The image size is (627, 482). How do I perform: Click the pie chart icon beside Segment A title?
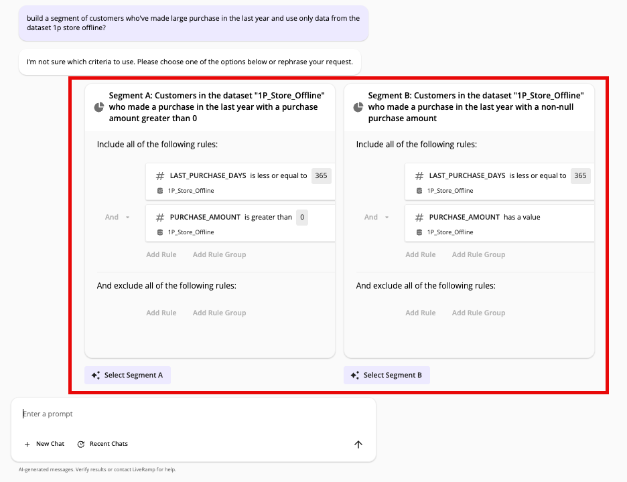pos(98,106)
